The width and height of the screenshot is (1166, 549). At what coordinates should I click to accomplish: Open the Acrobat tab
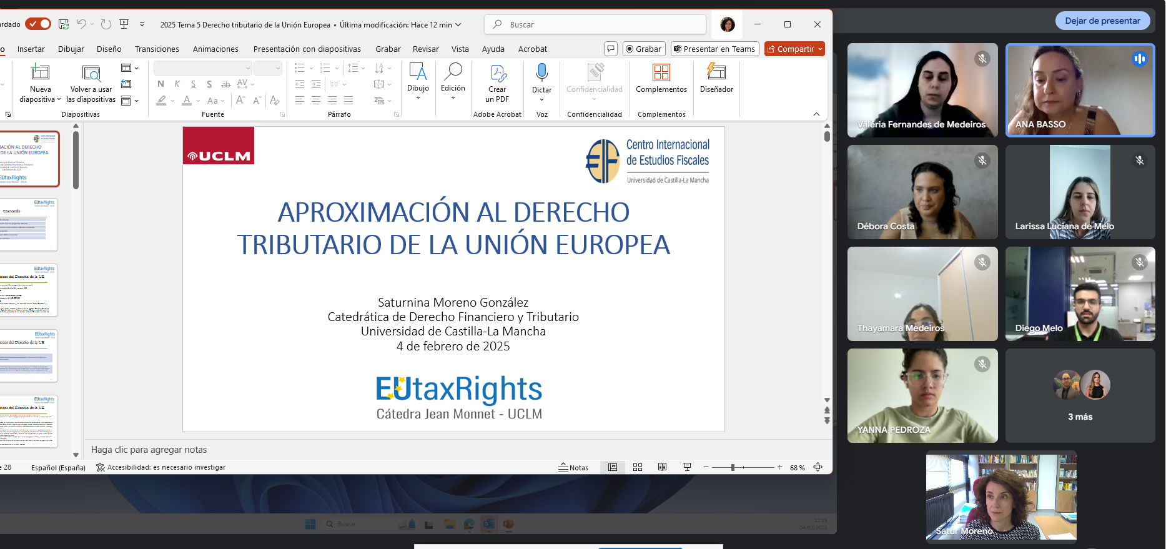tap(533, 49)
